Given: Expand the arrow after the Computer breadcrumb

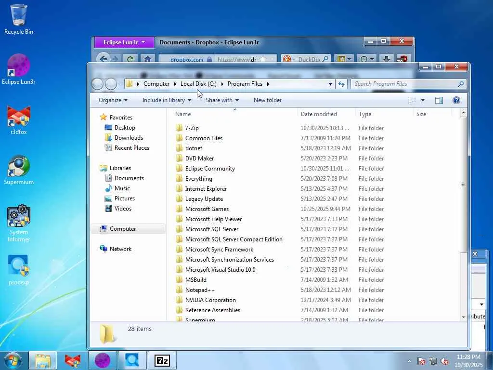Looking at the screenshot, I should point(175,84).
